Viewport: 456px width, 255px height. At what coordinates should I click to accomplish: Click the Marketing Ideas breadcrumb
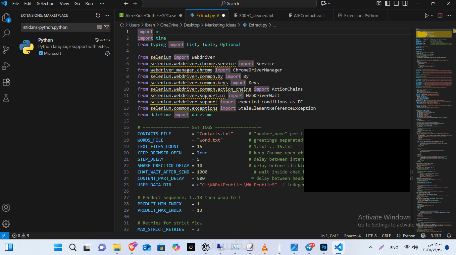(220, 25)
